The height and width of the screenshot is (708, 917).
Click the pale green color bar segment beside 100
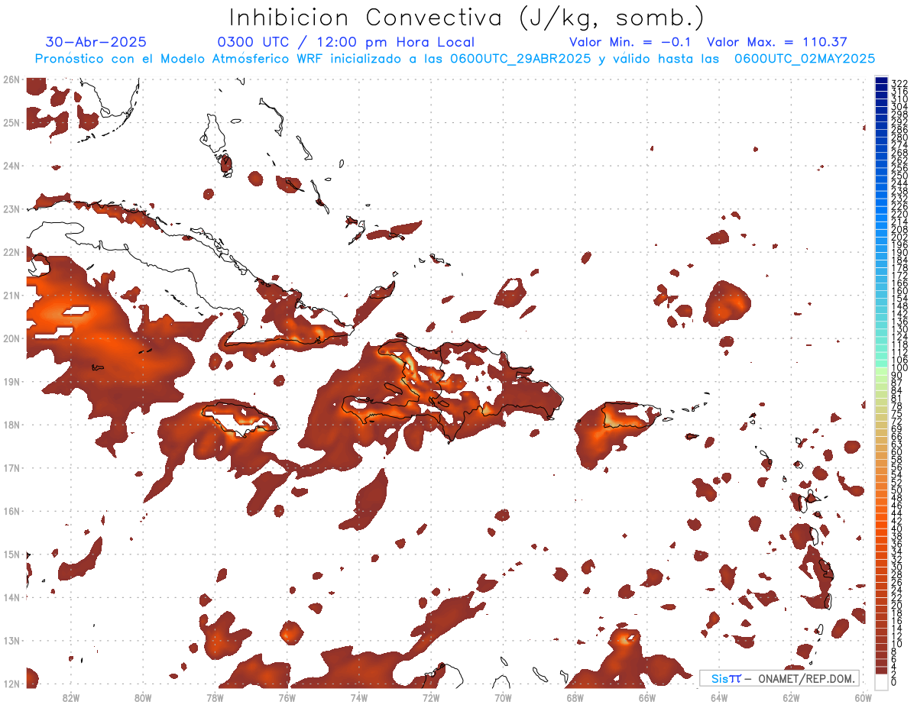(x=882, y=370)
